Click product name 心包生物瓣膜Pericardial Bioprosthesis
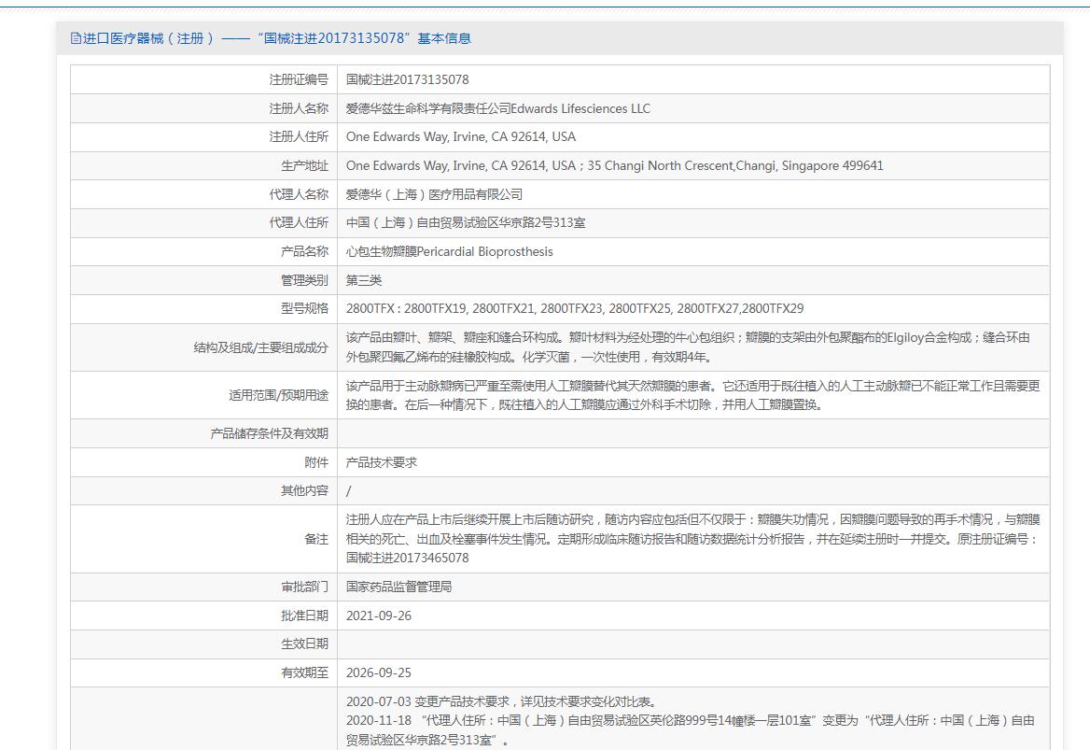Viewport: 1090px width, 750px height. tap(449, 251)
